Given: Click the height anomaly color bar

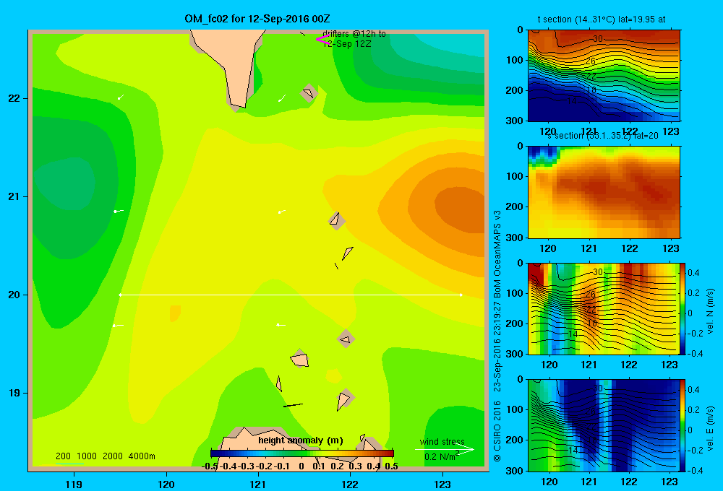Looking at the screenshot, I should pos(302,453).
